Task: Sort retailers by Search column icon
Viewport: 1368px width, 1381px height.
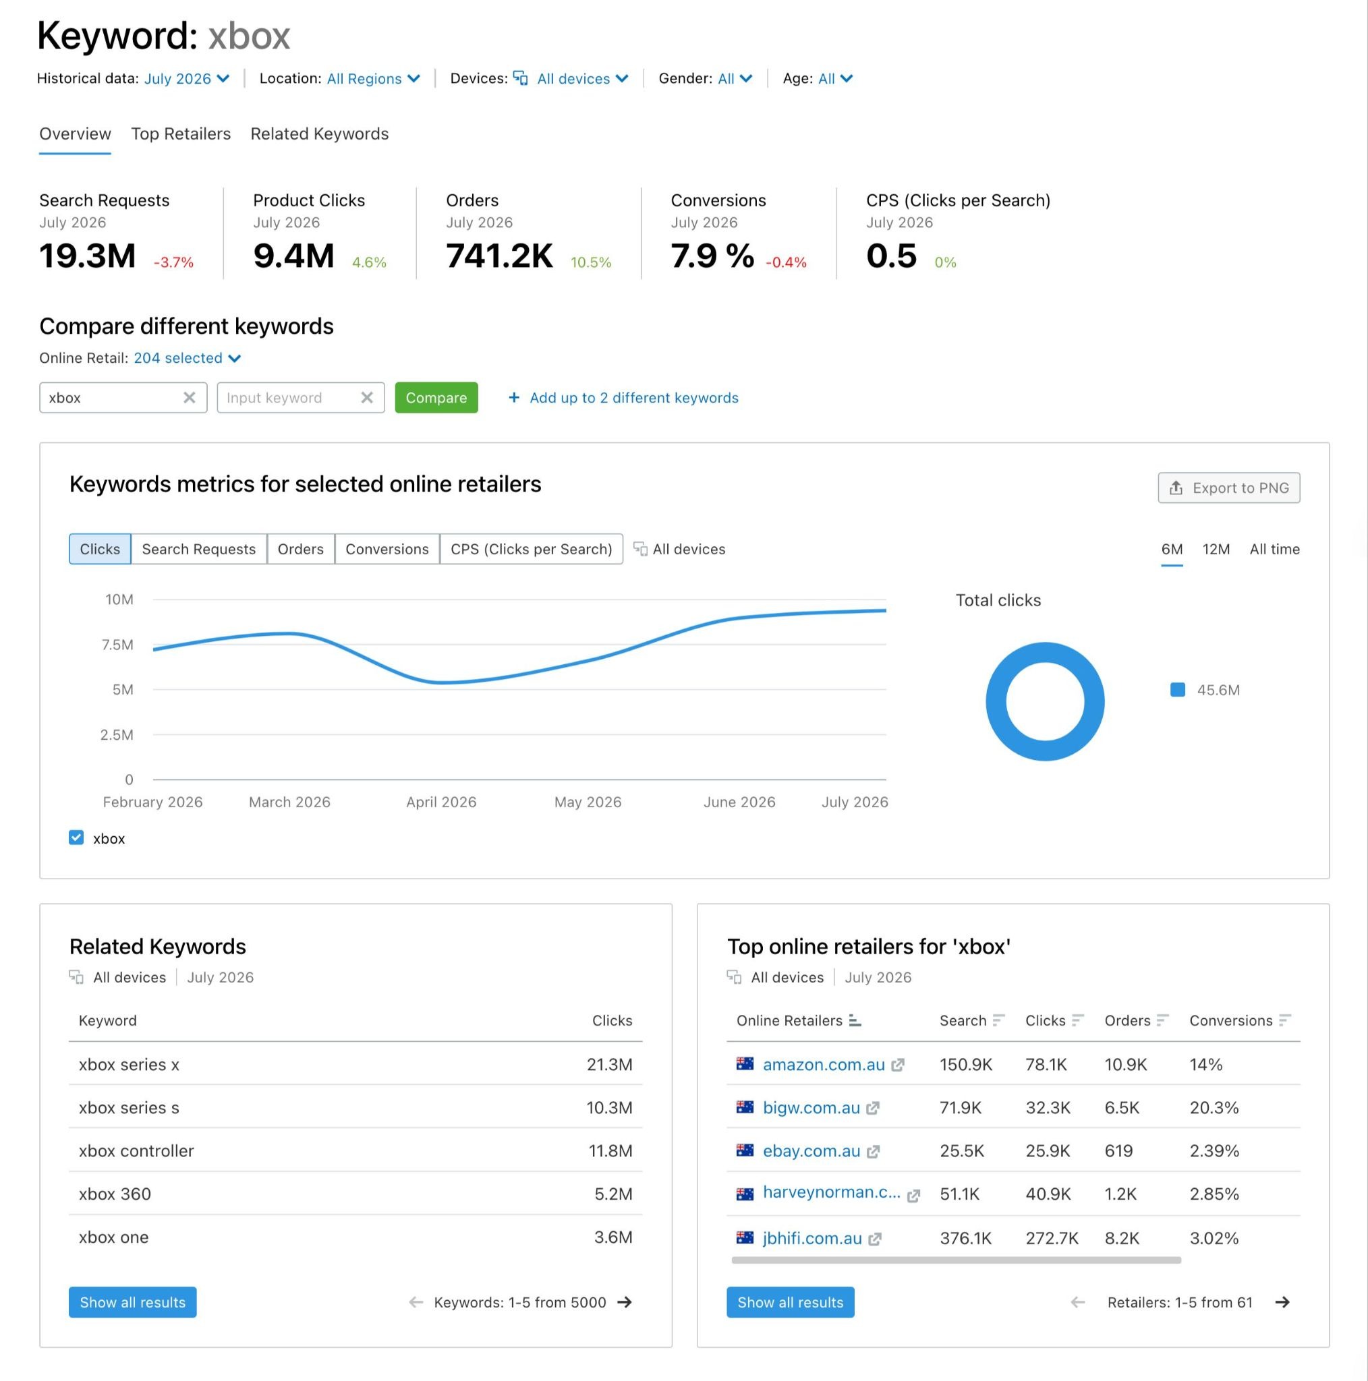Action: pos(999,1021)
